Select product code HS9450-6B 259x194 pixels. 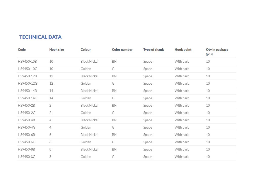click(27, 135)
